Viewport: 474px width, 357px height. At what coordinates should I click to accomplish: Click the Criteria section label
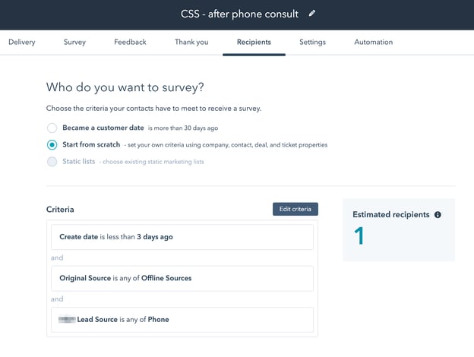pos(60,209)
